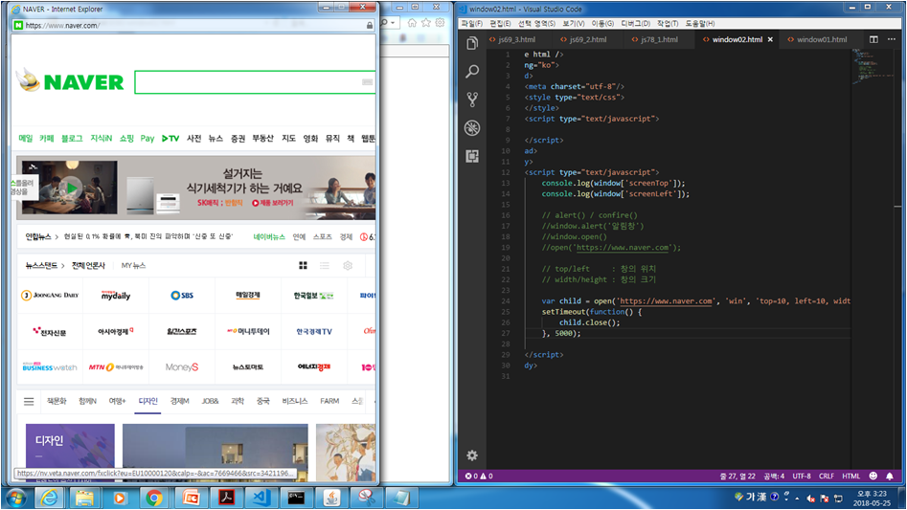Click the lock icon in the address bar
The image size is (907, 510).
(369, 26)
